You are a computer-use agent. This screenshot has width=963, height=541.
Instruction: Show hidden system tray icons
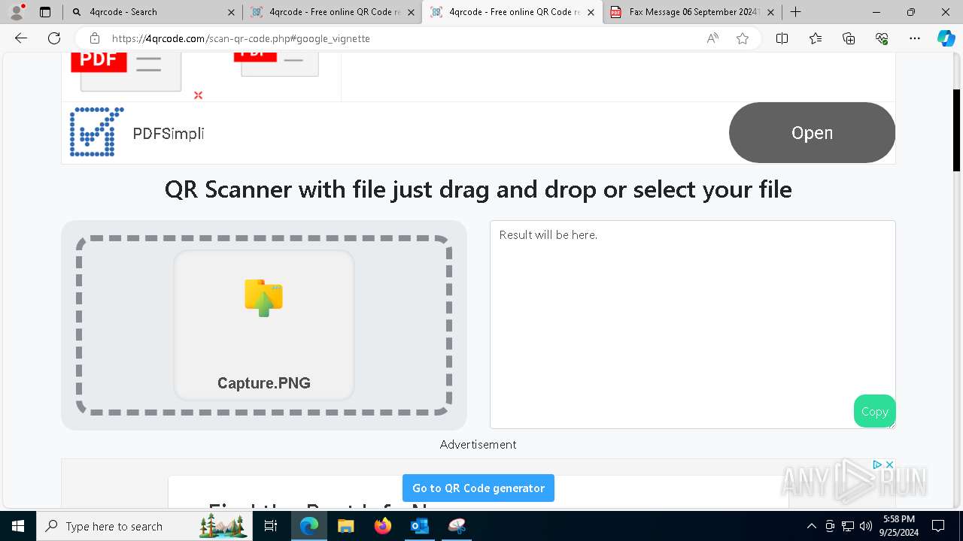point(811,526)
